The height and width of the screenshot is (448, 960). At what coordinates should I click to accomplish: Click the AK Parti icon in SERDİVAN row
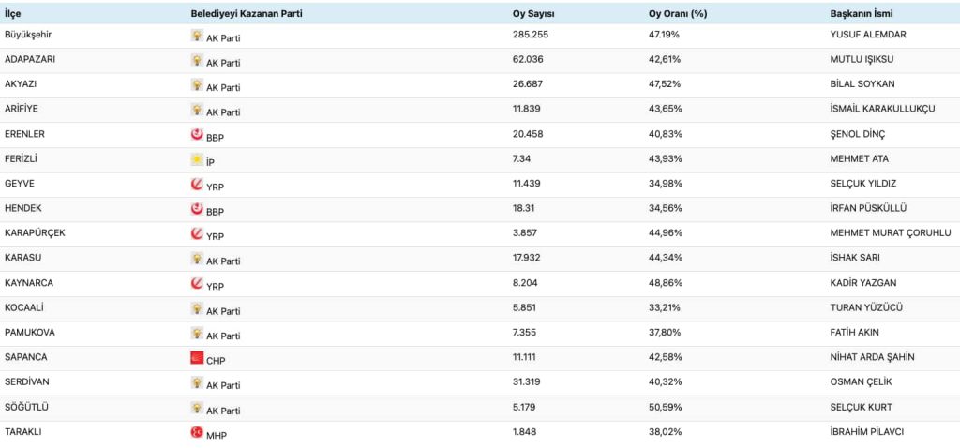[197, 383]
